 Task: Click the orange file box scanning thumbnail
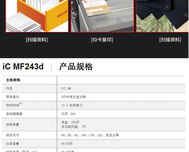37,16
